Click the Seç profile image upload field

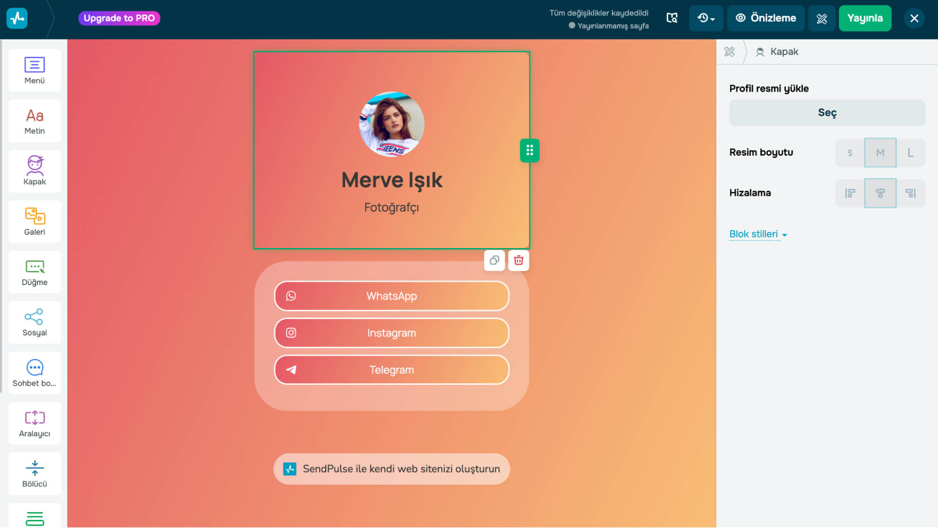tap(827, 113)
